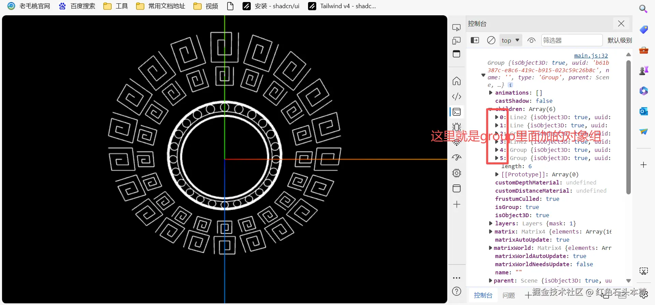
Task: Open the 百度搜索 bookmark
Action: click(x=77, y=6)
